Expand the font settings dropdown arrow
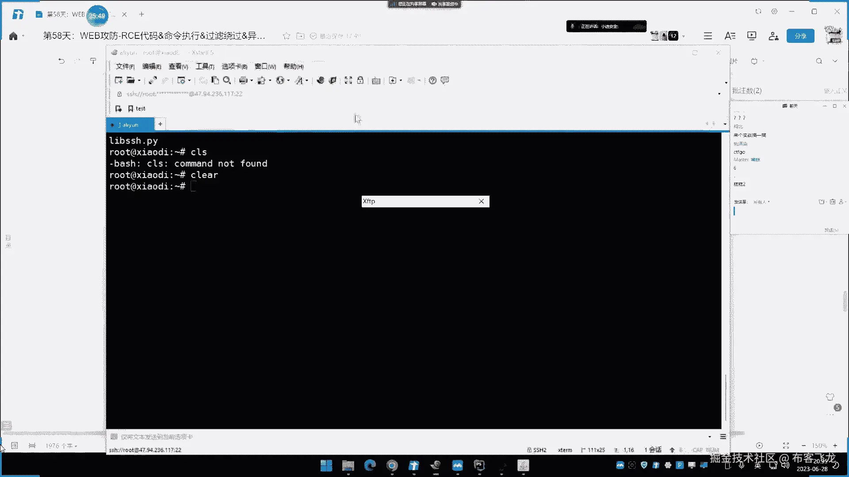 point(307,80)
